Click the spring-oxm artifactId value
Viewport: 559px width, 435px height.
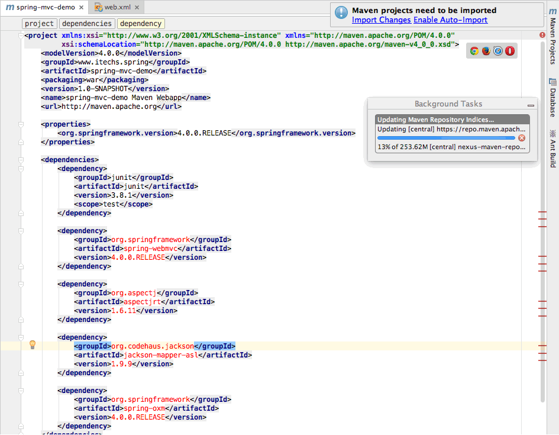click(x=144, y=408)
